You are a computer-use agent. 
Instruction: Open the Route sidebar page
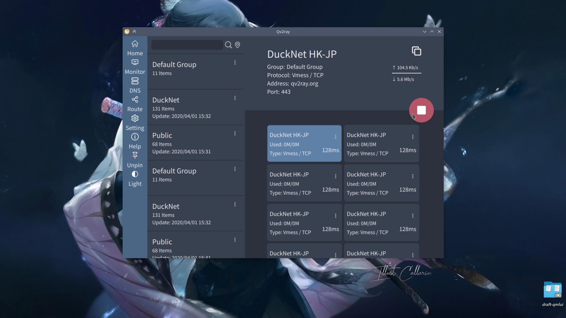pos(135,104)
